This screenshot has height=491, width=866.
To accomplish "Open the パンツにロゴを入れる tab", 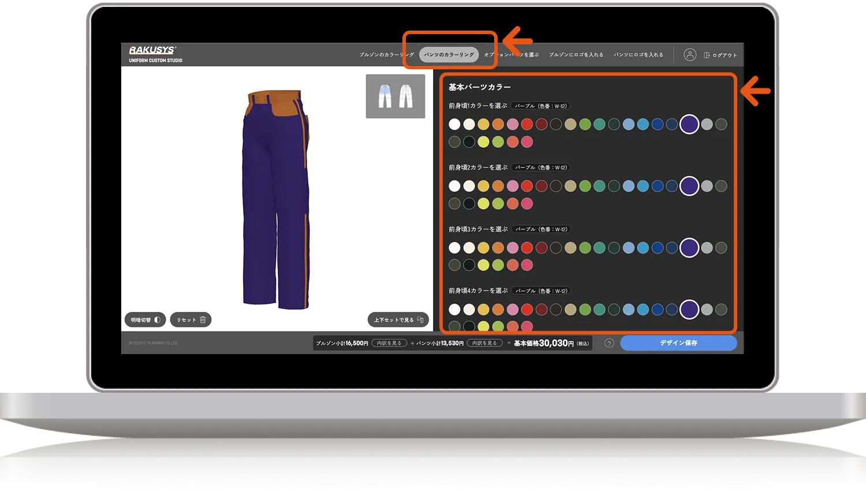I will (638, 55).
